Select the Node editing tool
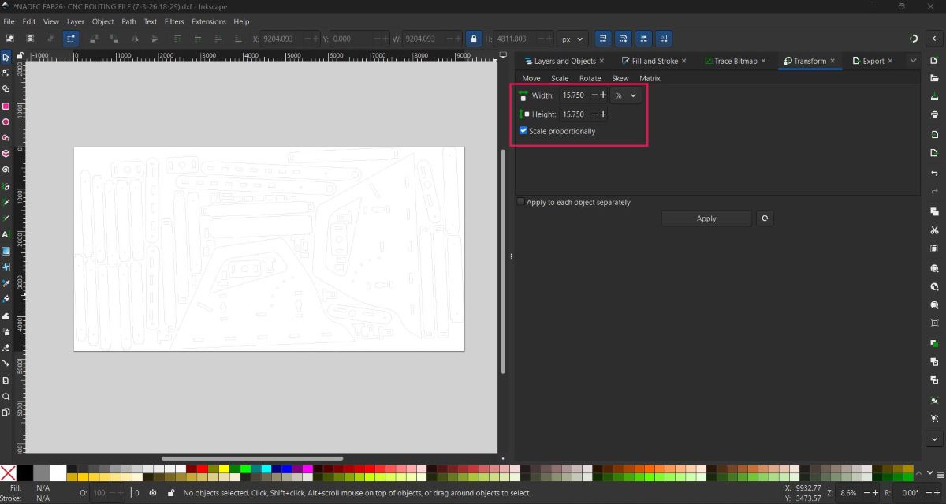This screenshot has height=504, width=946. pos(6,73)
